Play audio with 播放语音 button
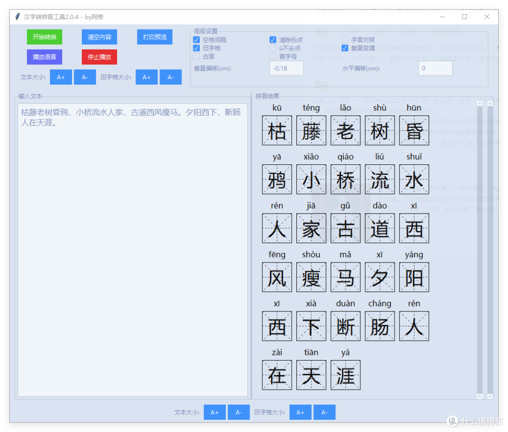 click(x=44, y=57)
